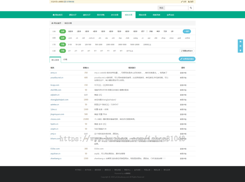Screen dimensions: 245x182
Task: Filter by .com suffix
Action: click(x=70, y=38)
